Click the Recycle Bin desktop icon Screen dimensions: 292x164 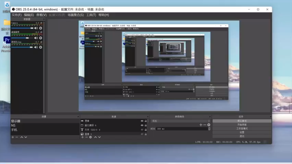click(x=7, y=5)
